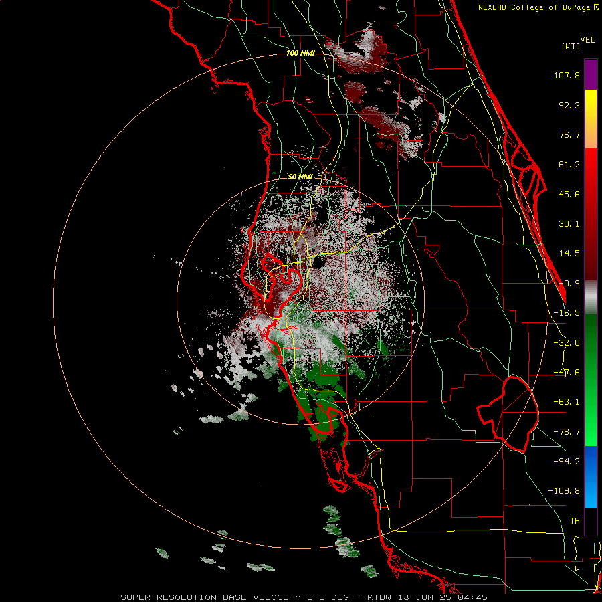Click the VEL legend title
The width and height of the screenshot is (602, 602).
[x=587, y=40]
